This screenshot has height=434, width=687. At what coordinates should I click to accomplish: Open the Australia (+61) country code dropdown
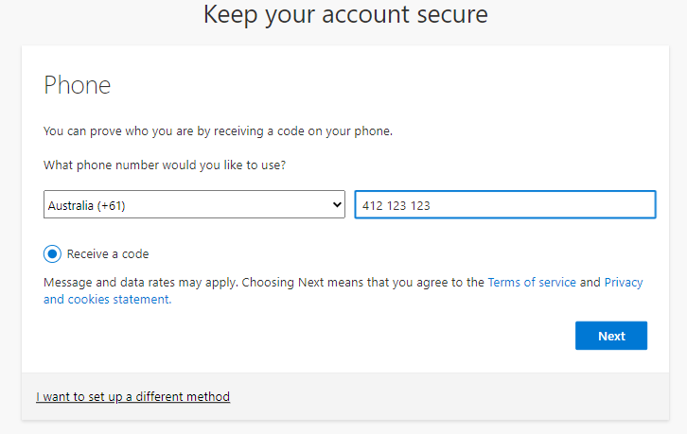pos(194,204)
